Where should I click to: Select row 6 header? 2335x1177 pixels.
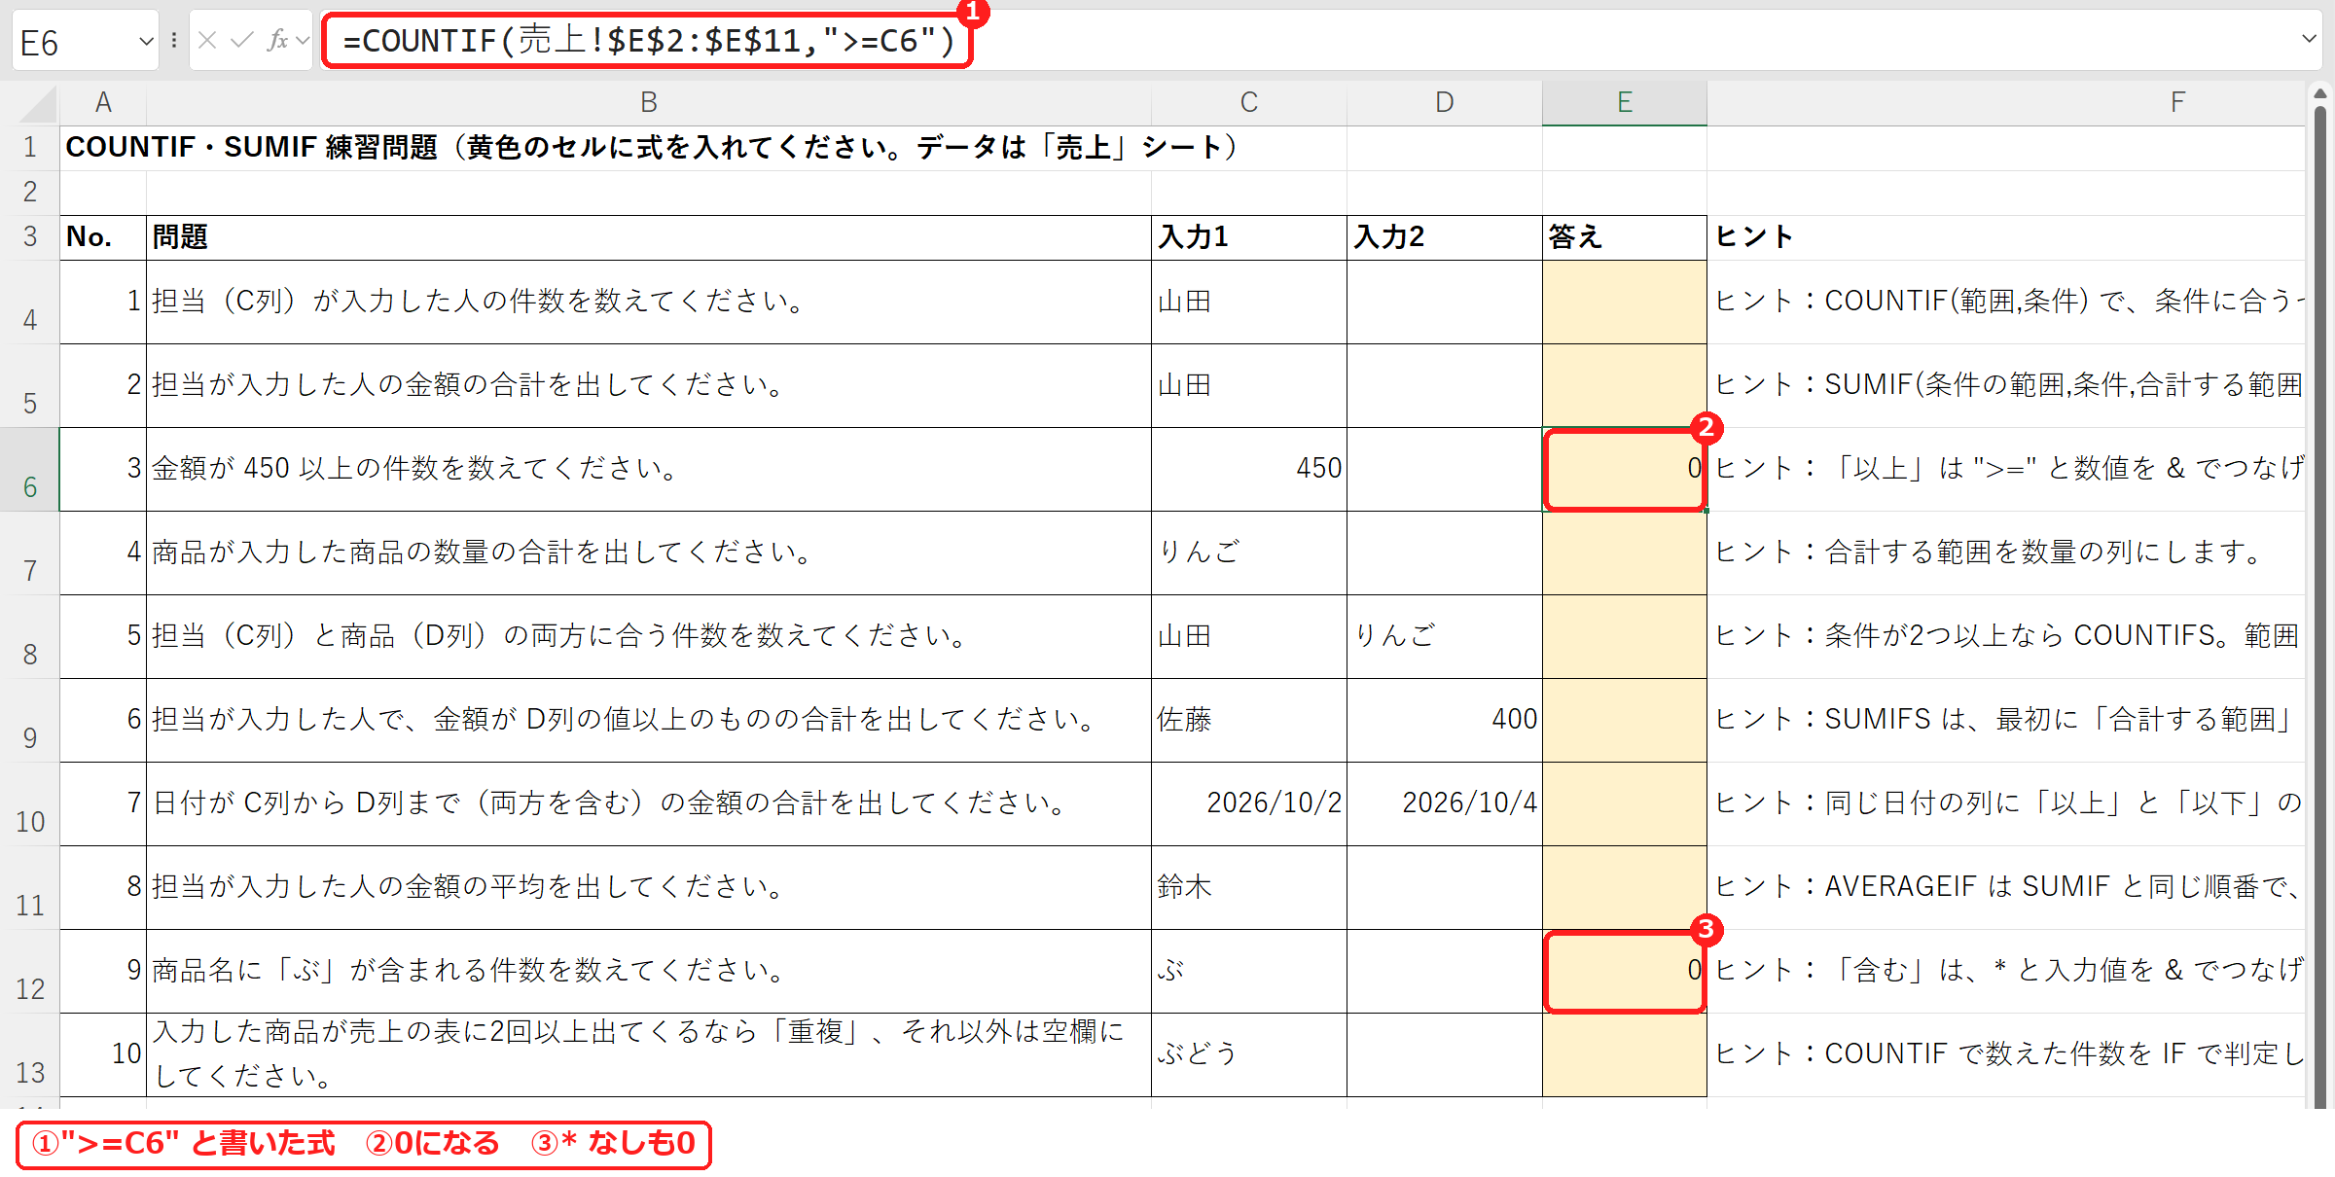click(30, 470)
